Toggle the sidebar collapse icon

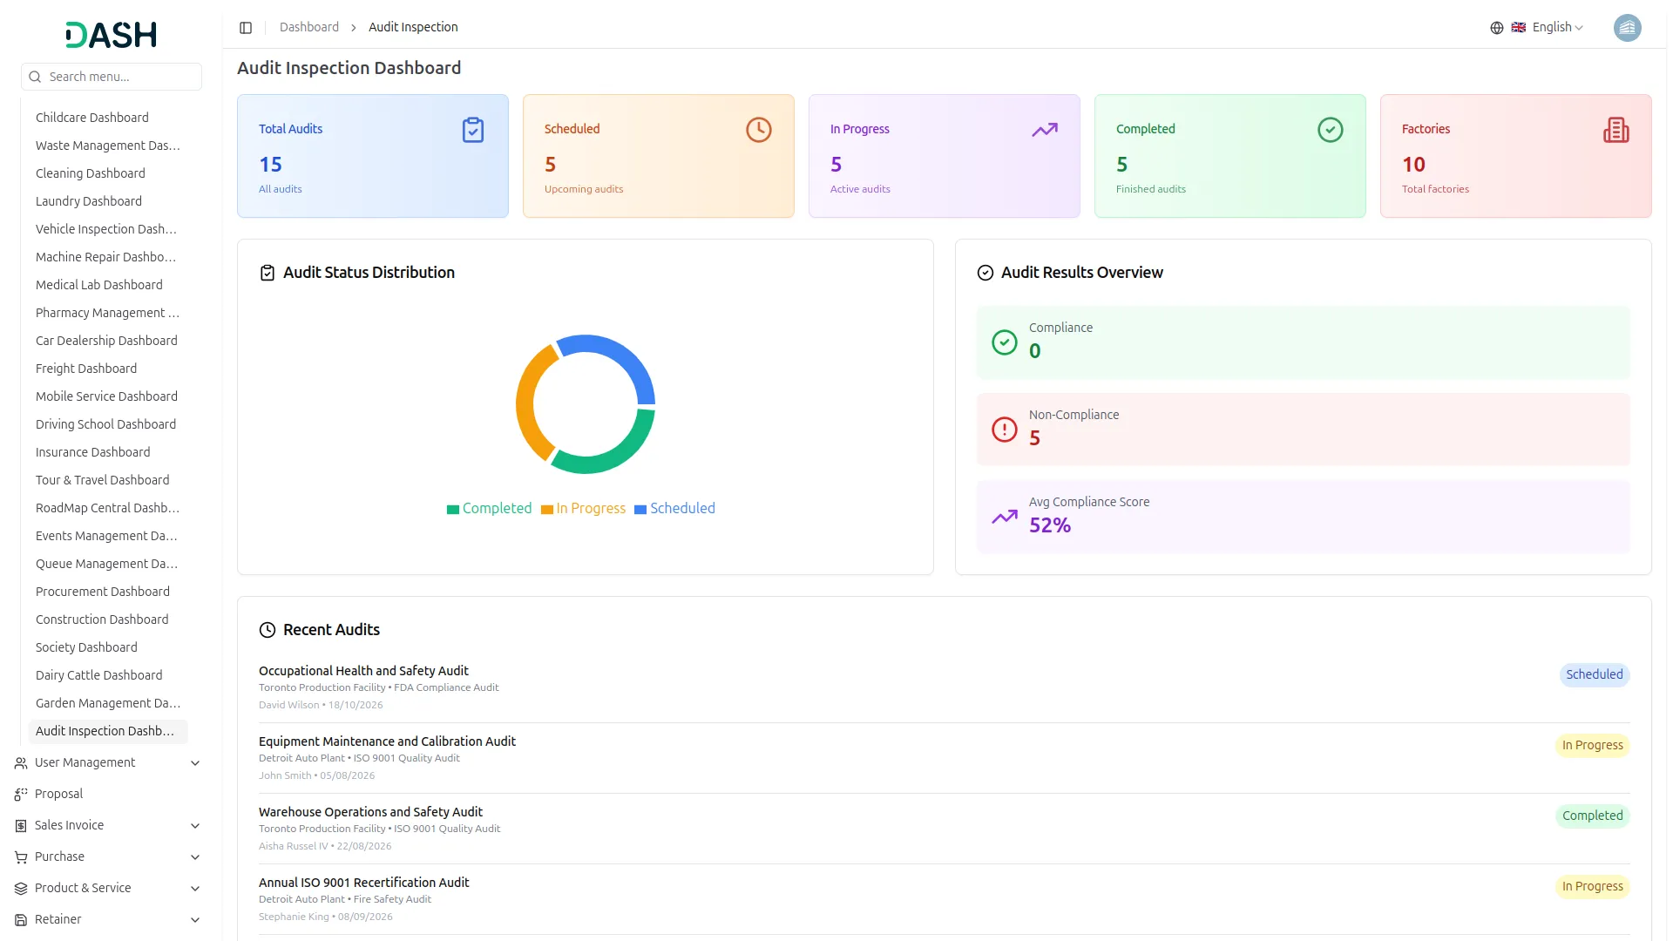click(x=246, y=28)
